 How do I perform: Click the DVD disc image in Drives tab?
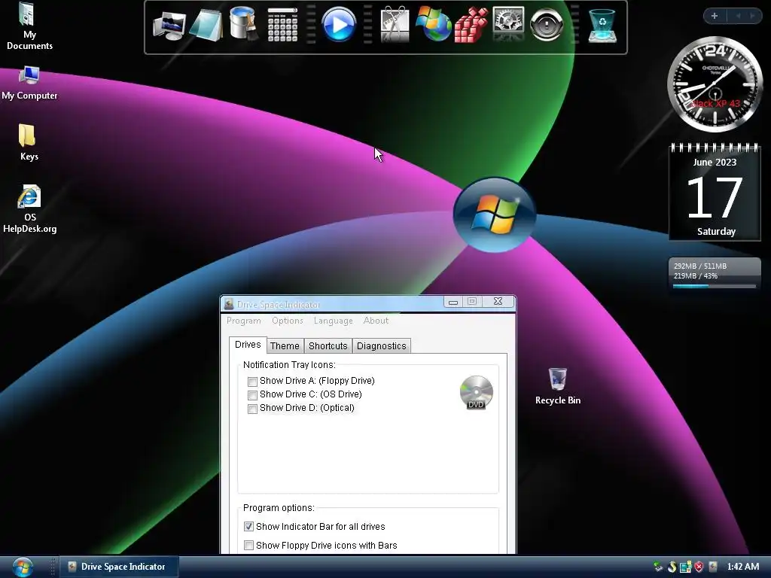(476, 392)
